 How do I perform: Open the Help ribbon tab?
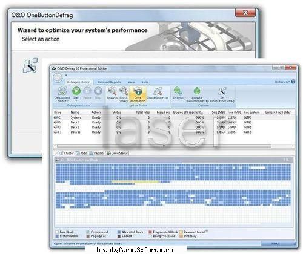[145, 82]
